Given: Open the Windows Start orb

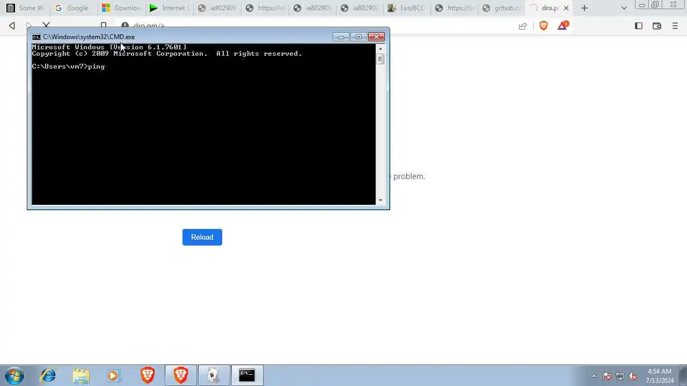Looking at the screenshot, I should pyautogui.click(x=14, y=375).
